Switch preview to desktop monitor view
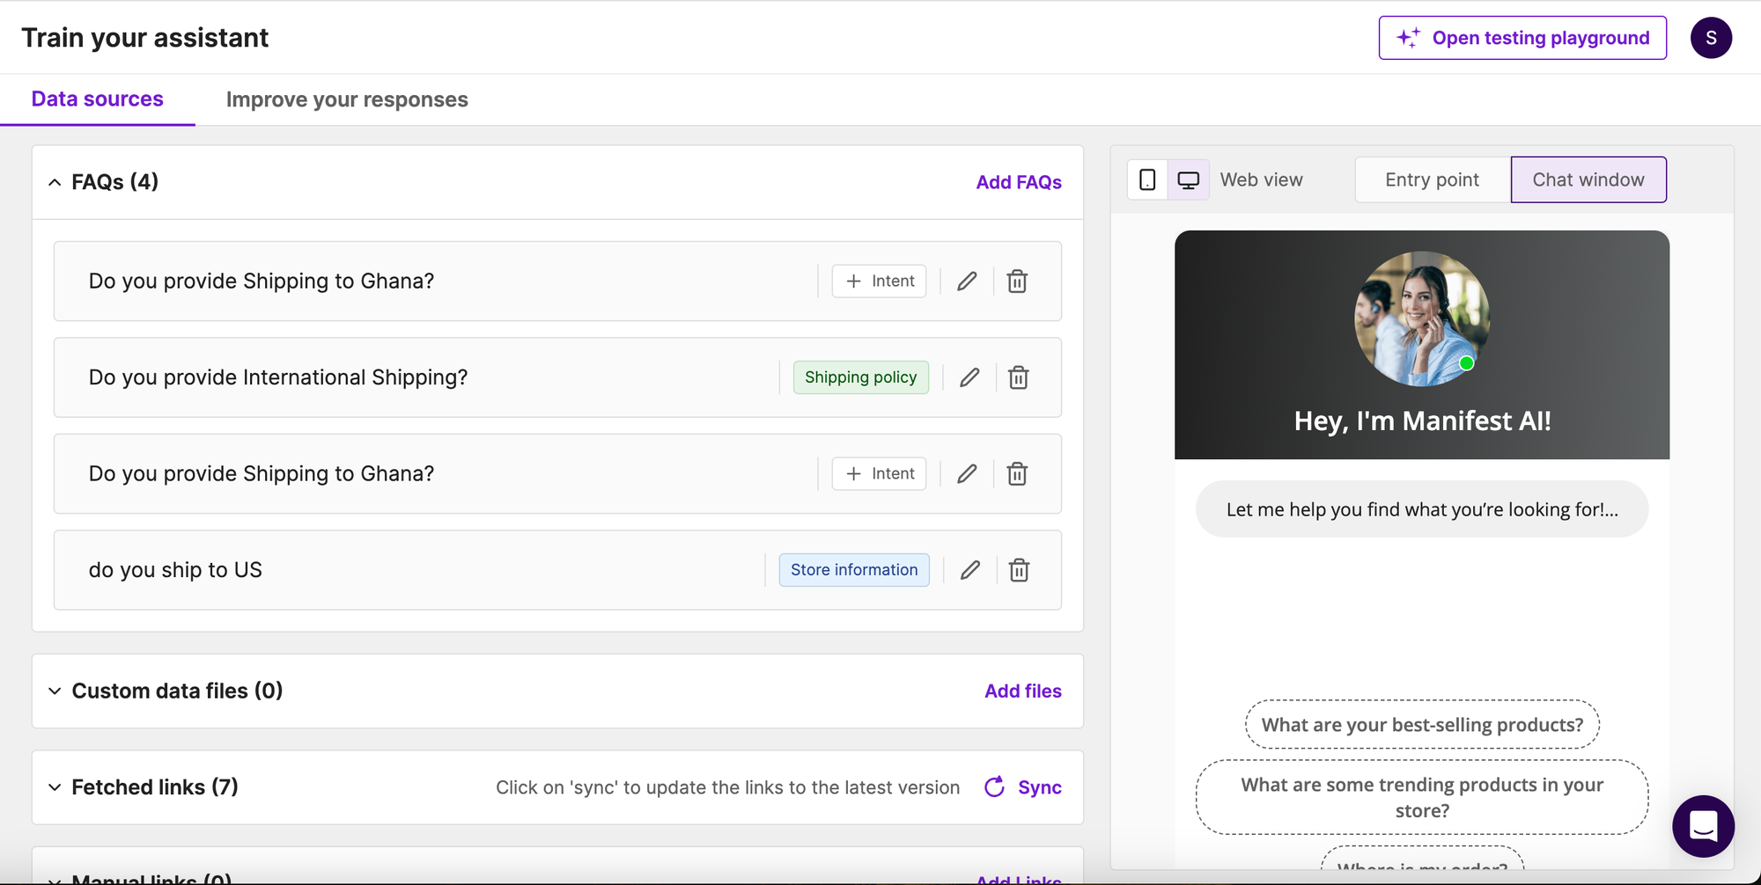Image resolution: width=1761 pixels, height=885 pixels. click(x=1189, y=179)
